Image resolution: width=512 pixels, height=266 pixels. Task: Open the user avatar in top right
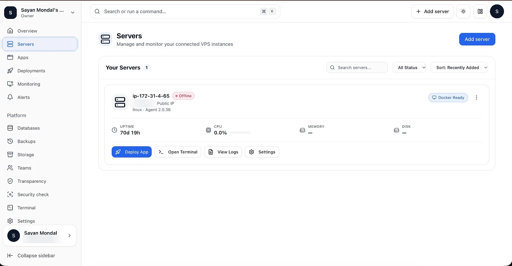(x=497, y=12)
